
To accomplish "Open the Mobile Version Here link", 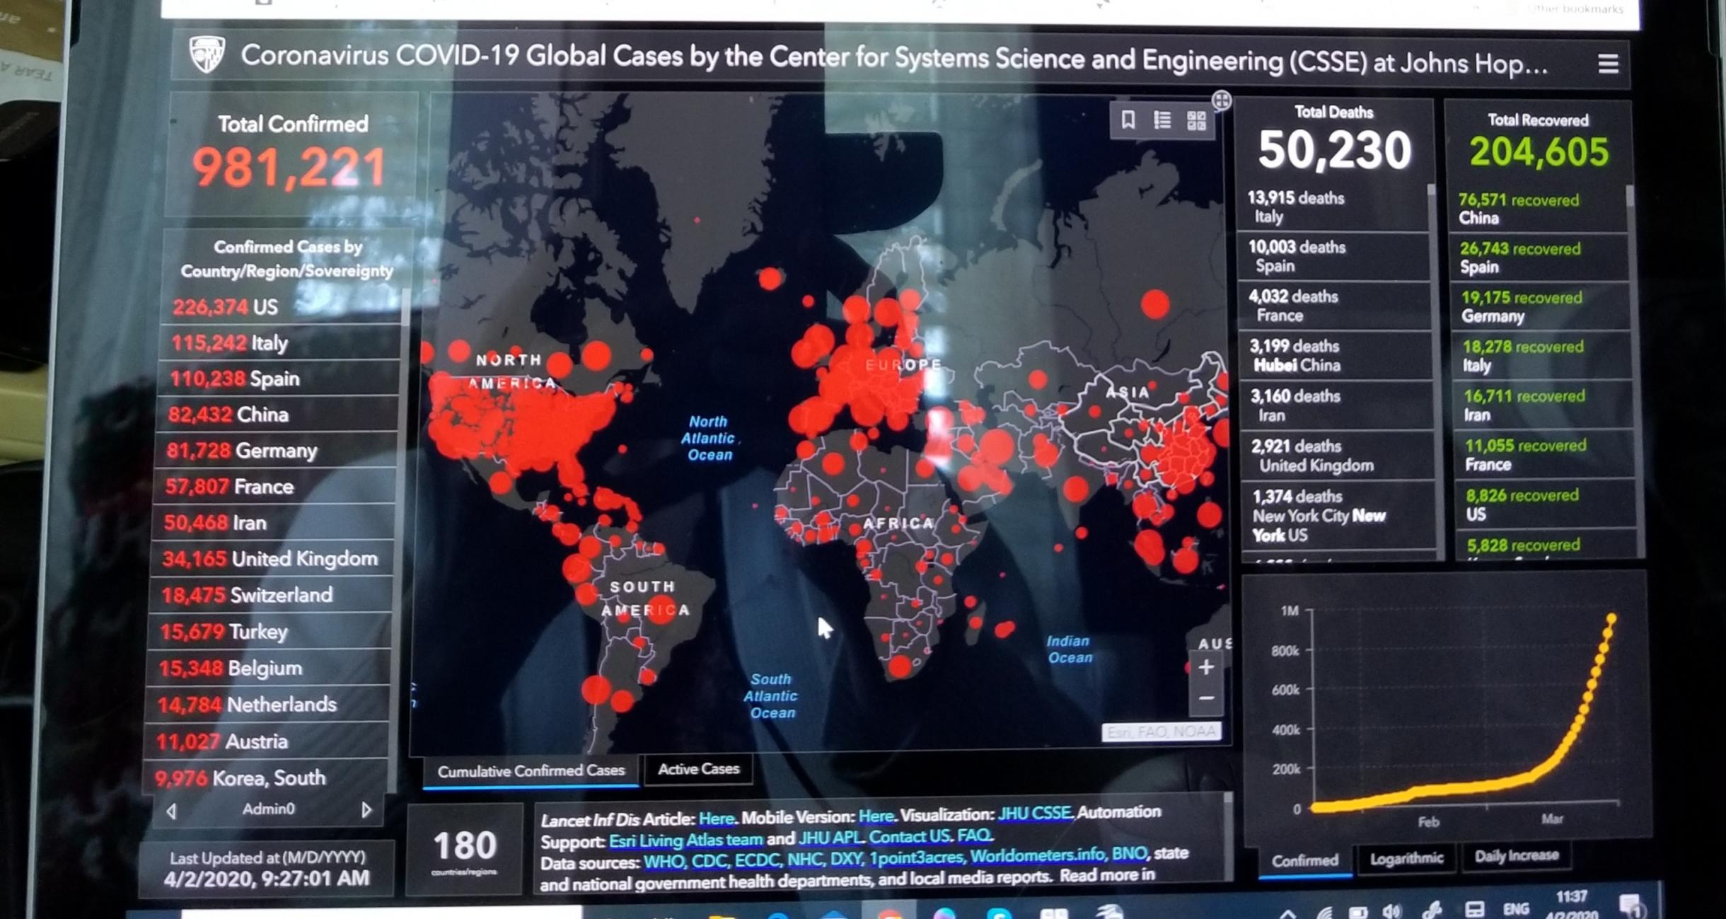I will 876,816.
